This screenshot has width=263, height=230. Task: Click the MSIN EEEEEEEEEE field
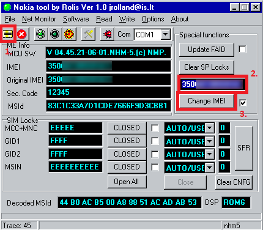click(x=75, y=167)
